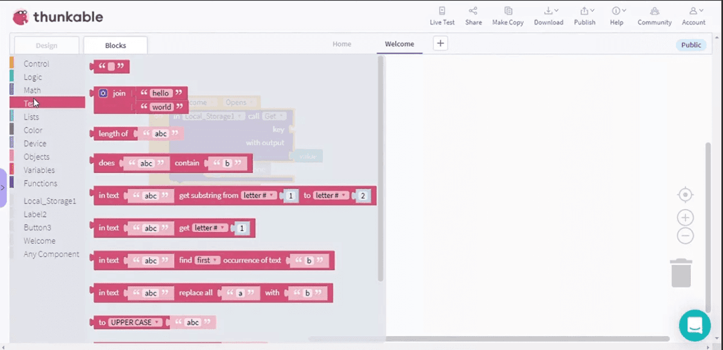Open the Download dropdown menu
The height and width of the screenshot is (350, 723).
(x=551, y=11)
